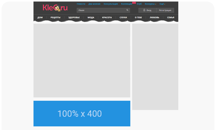This screenshot has width=216, height=130.
Task: Click the lock icon beside Вход
Action: [144, 10]
